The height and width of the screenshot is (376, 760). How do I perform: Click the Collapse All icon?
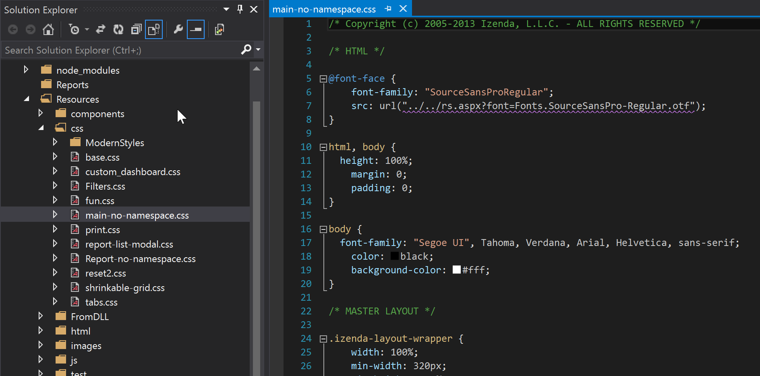pyautogui.click(x=136, y=29)
